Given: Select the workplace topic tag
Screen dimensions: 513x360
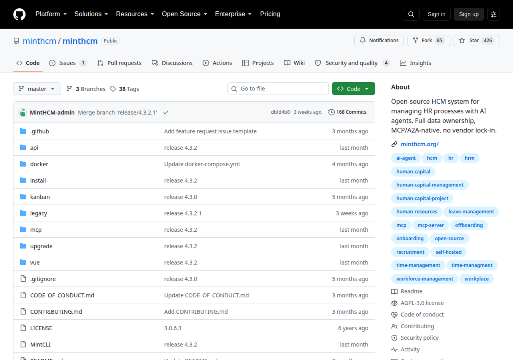Looking at the screenshot, I should [476, 279].
